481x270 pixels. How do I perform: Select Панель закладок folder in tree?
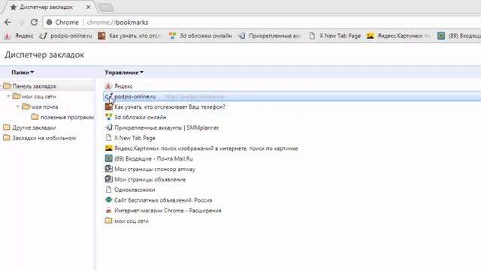[x=35, y=86]
